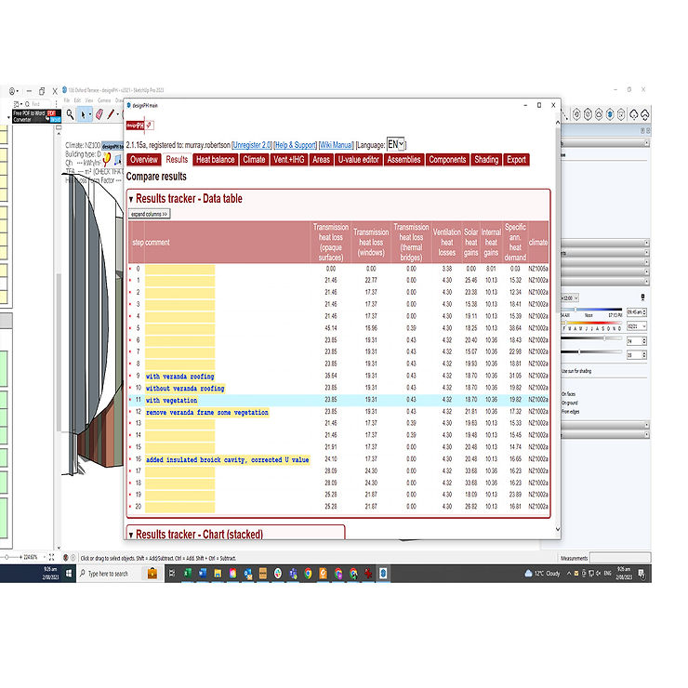The width and height of the screenshot is (688, 688).
Task: Switch to the Heat balance tab
Action: point(216,160)
